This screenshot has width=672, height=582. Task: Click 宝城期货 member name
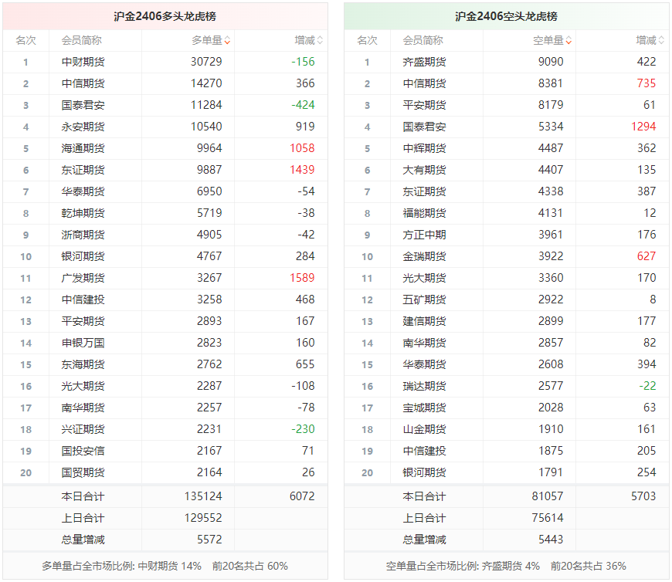pos(424,408)
